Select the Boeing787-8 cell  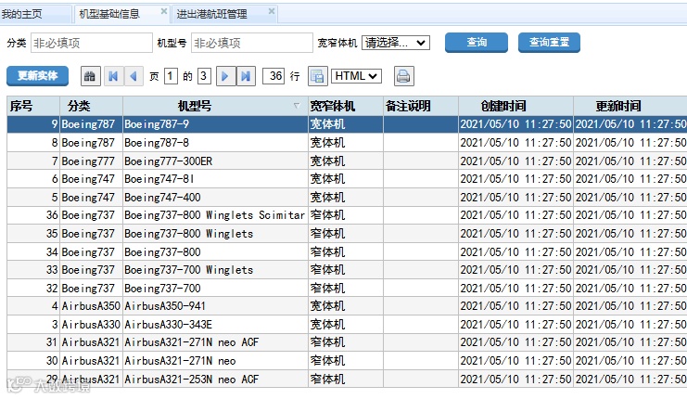point(215,143)
